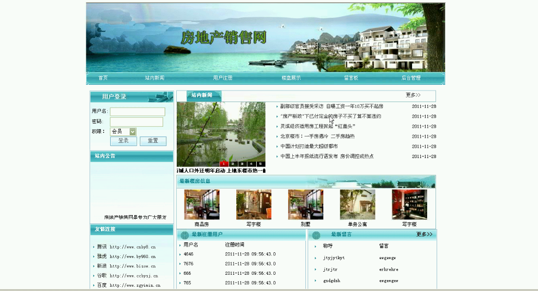The height and width of the screenshot is (291, 538).
Task: Click the 商品房 property thumbnail
Action: [202, 205]
